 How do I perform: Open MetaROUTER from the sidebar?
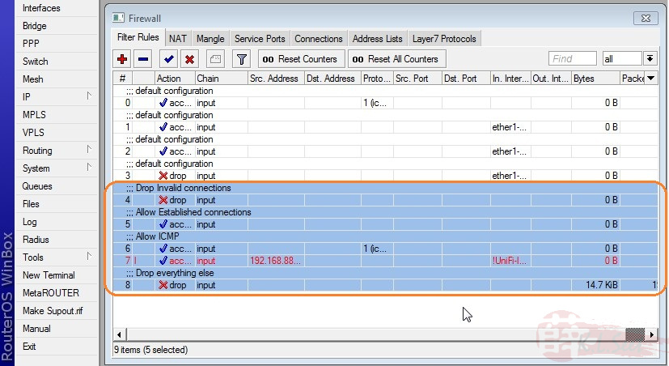pyautogui.click(x=57, y=293)
